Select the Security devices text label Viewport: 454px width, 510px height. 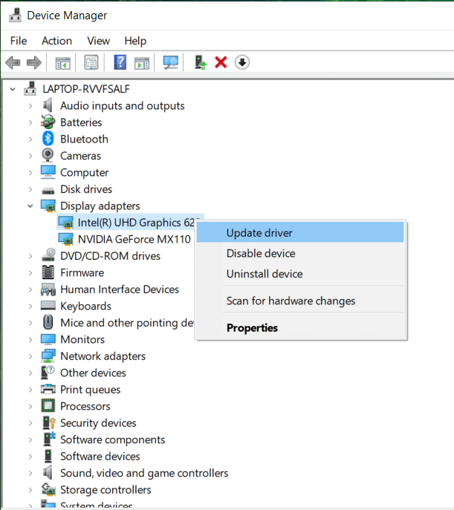click(98, 423)
